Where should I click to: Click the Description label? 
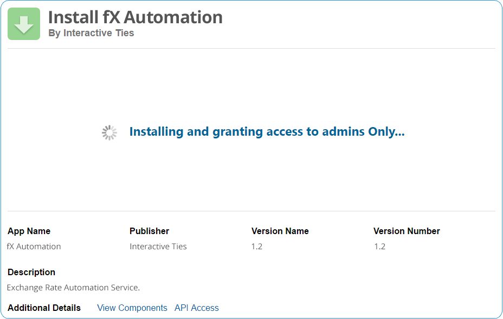[x=31, y=272]
